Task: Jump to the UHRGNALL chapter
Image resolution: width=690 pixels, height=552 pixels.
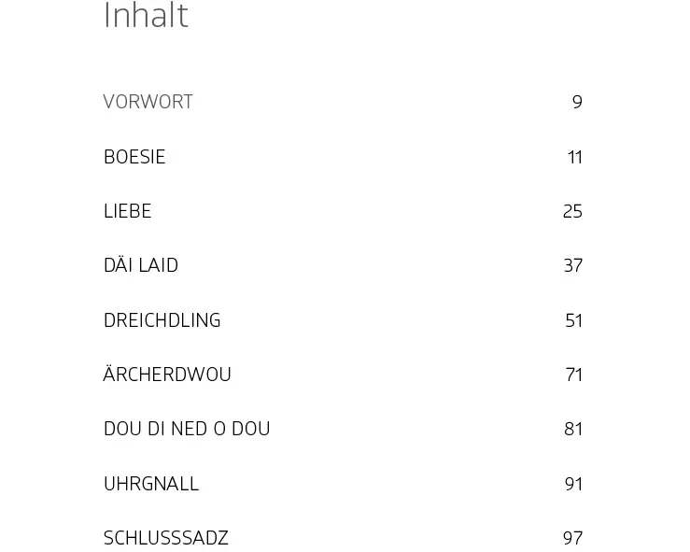Action: click(x=150, y=484)
